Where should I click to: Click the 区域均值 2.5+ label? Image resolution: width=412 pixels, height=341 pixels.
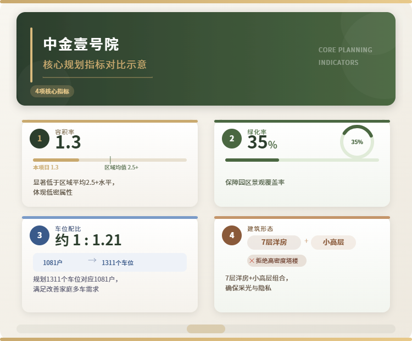[121, 167]
